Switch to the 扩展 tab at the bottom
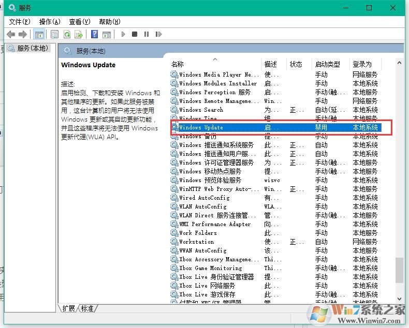The height and width of the screenshot is (328, 409). click(x=68, y=308)
